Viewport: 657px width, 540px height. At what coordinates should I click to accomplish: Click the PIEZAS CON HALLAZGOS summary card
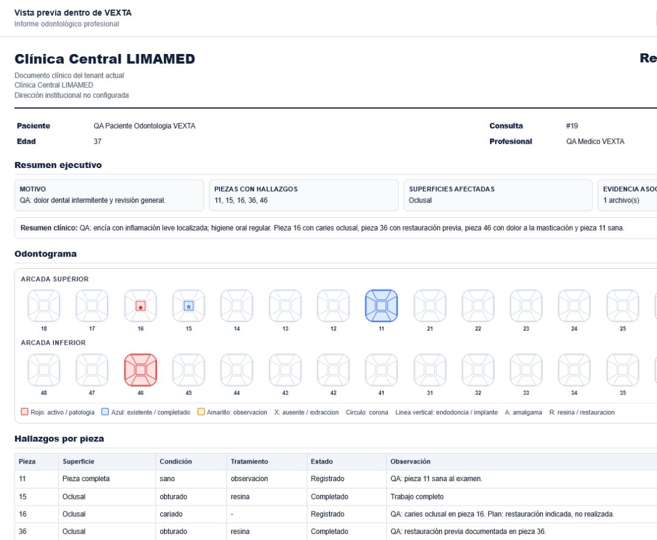[304, 195]
